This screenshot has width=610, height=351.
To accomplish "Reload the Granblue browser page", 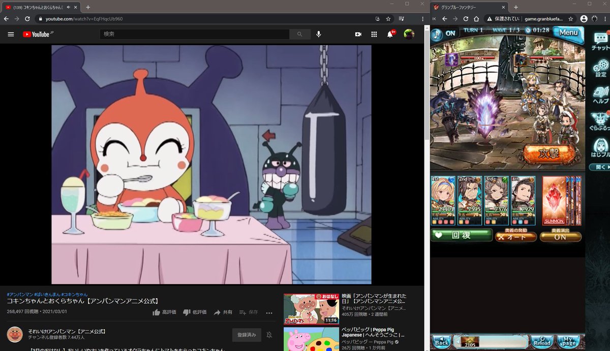I will point(466,19).
